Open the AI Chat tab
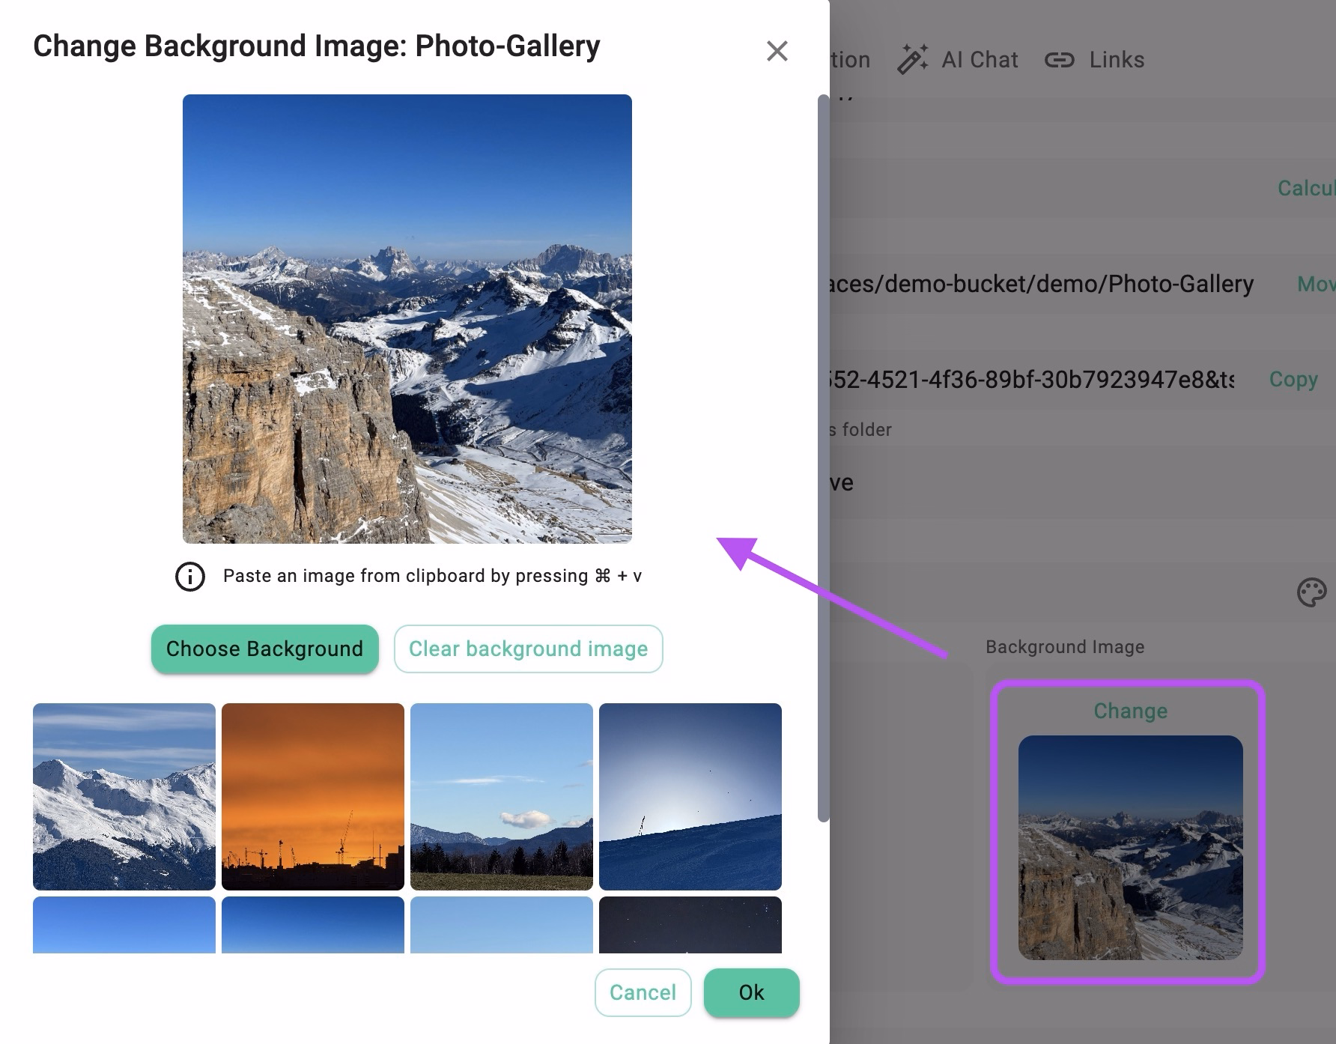 [979, 60]
